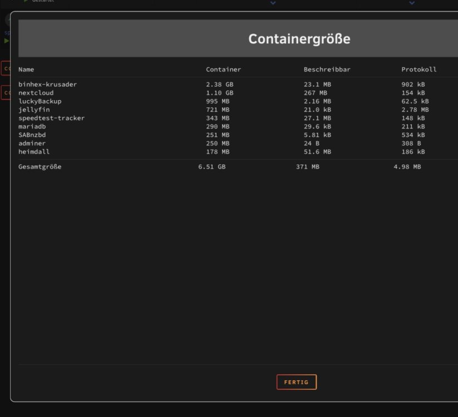Select the speedtest-tracker row name
458x417 pixels.
[51, 118]
